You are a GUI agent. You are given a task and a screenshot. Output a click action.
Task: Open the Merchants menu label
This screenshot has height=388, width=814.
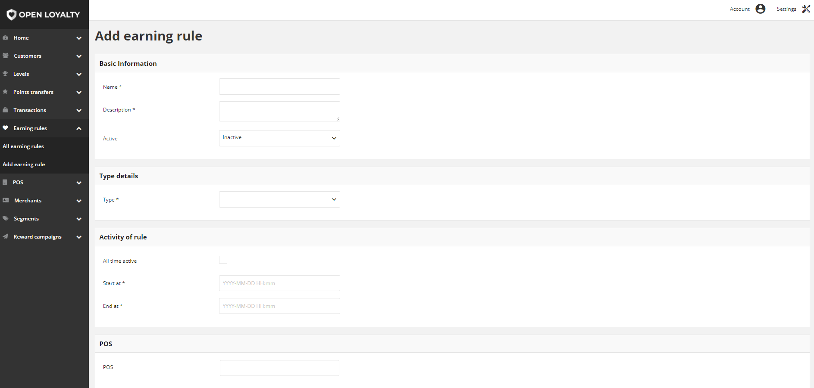click(x=28, y=201)
